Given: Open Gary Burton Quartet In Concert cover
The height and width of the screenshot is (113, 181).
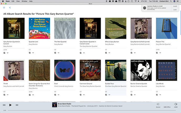Looking at the screenshot, I should (x=14, y=28).
